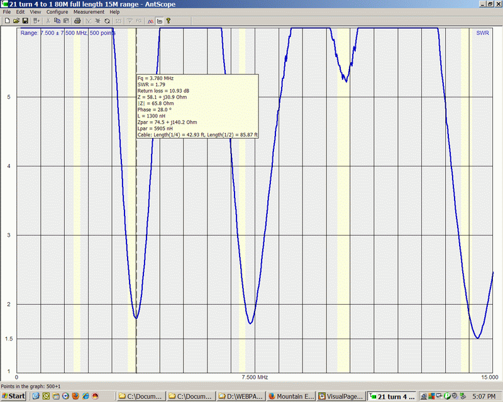The image size is (503, 402).
Task: Open the Help menu in the menu bar
Action: (114, 12)
